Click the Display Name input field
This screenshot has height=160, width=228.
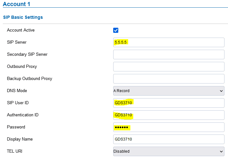click(x=169, y=139)
